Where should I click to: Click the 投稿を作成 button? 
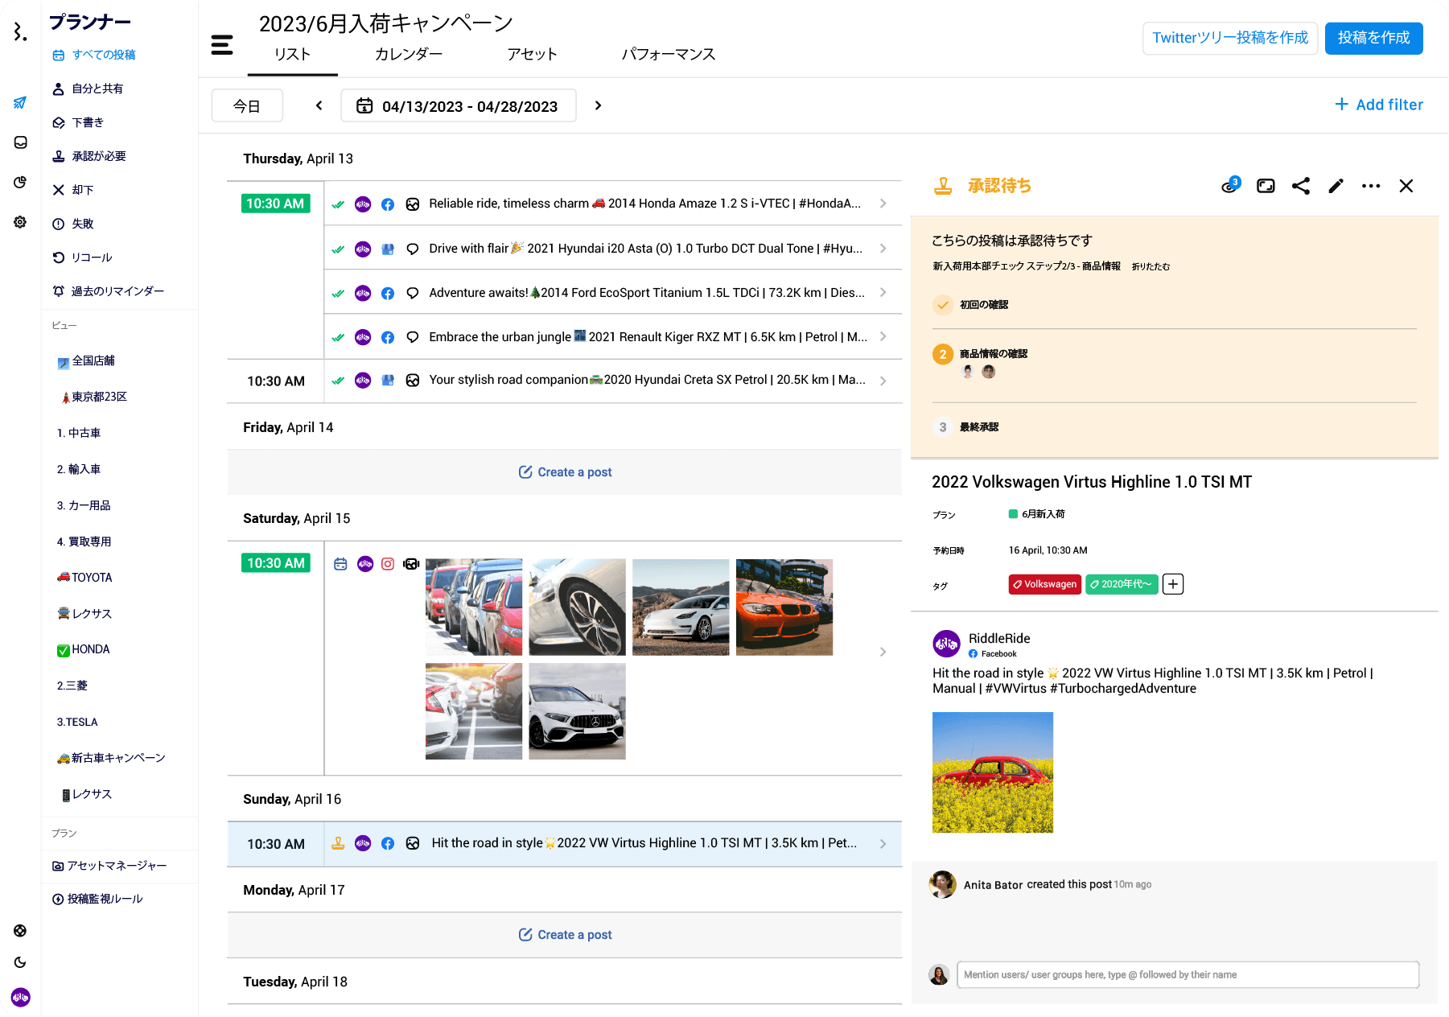pyautogui.click(x=1373, y=38)
